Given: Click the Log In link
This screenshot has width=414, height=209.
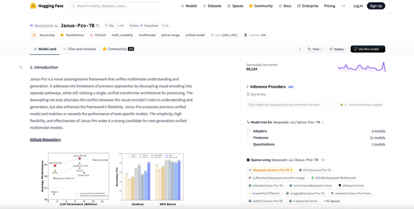Looking at the screenshot, I should (358, 6).
